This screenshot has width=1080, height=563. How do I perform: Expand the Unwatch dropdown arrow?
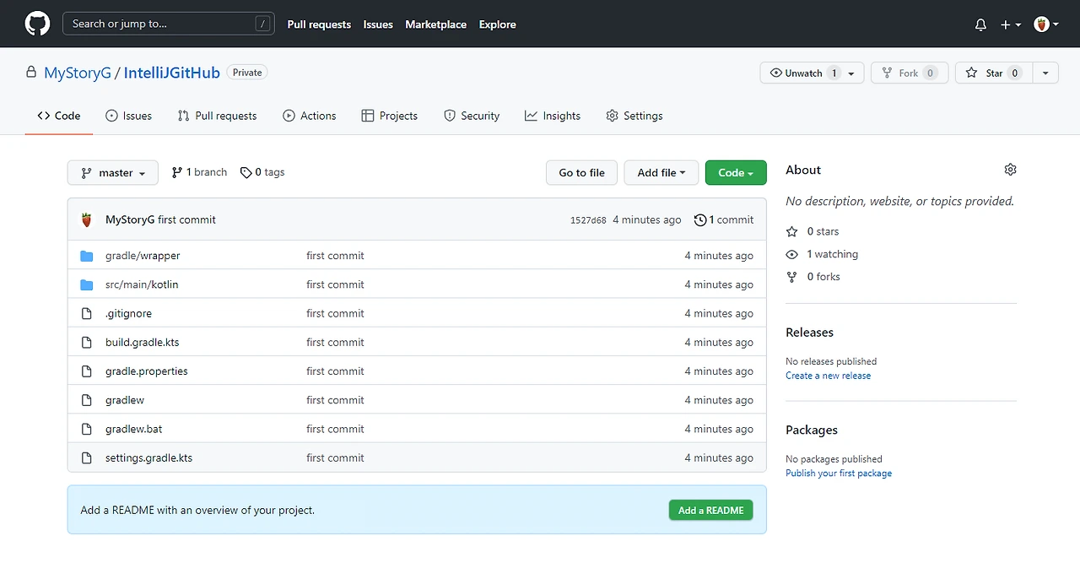(x=853, y=73)
